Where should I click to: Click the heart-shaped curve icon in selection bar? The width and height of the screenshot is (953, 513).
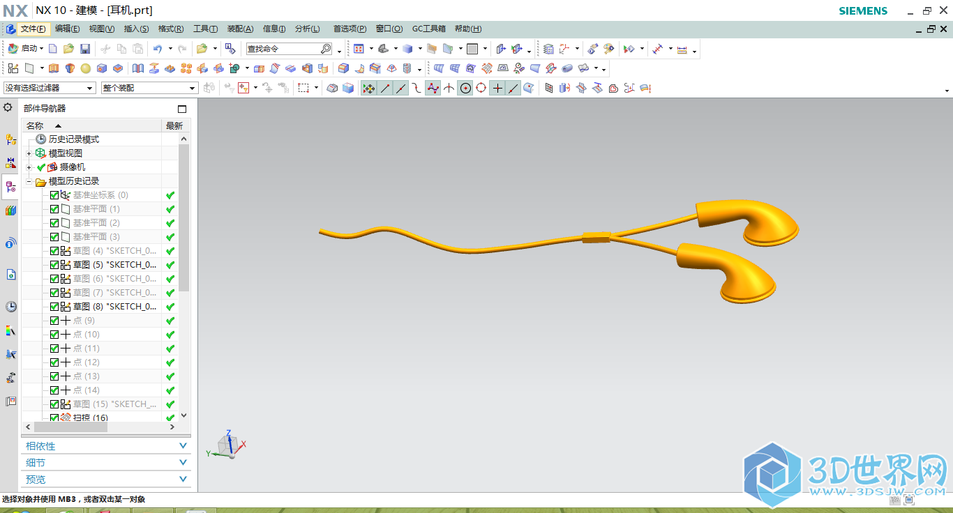(613, 88)
